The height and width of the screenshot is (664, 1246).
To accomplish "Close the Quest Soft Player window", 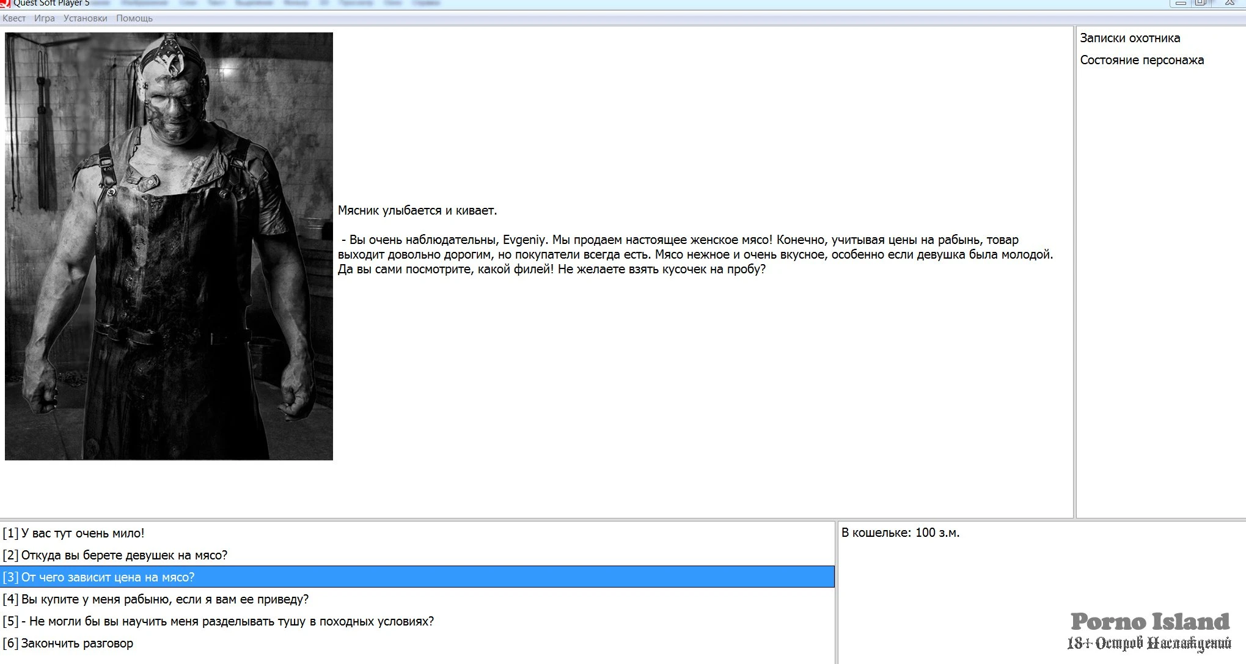I will [1230, 3].
